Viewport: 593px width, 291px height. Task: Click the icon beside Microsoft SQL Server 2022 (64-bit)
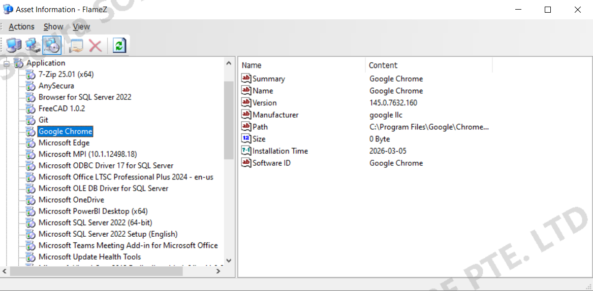(x=30, y=223)
